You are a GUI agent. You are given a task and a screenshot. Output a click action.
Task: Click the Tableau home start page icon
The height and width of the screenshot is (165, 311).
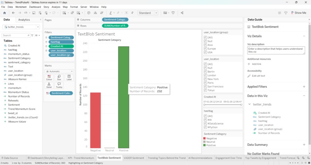click(4, 13)
